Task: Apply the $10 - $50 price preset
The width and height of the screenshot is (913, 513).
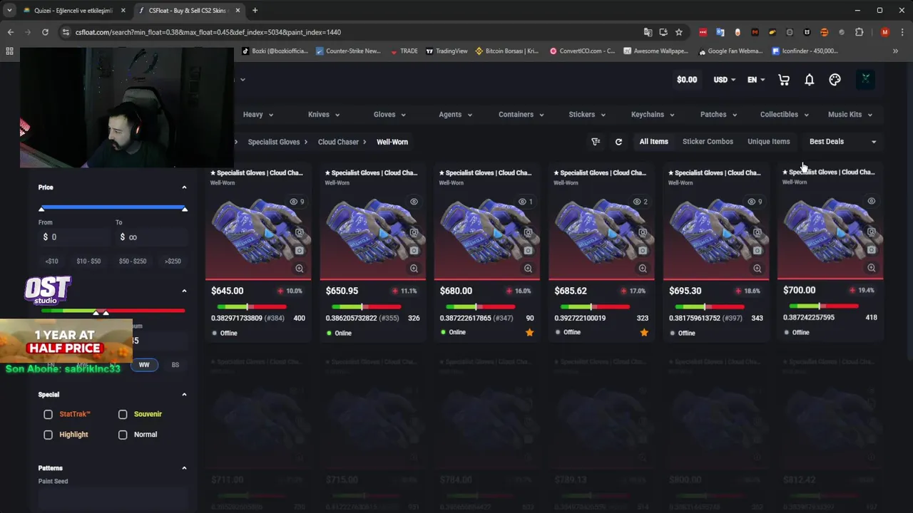Action: pos(88,261)
